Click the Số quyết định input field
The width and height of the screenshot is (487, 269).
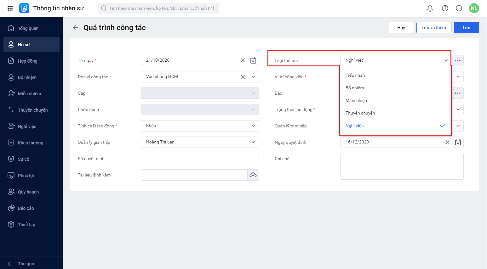pyautogui.click(x=200, y=159)
